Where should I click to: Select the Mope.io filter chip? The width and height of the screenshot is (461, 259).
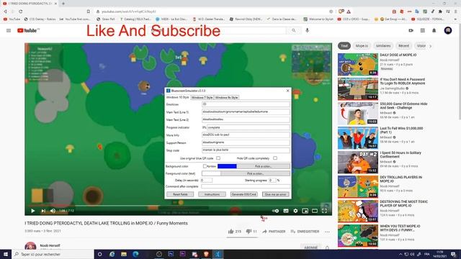click(362, 46)
